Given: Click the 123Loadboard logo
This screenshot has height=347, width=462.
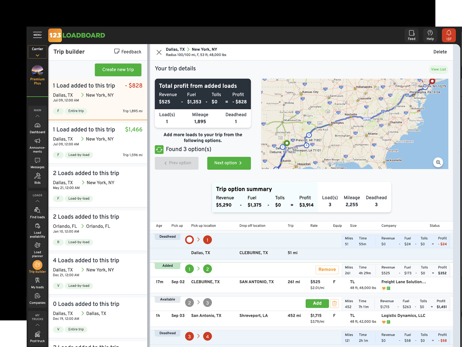Looking at the screenshot, I should click(x=77, y=35).
